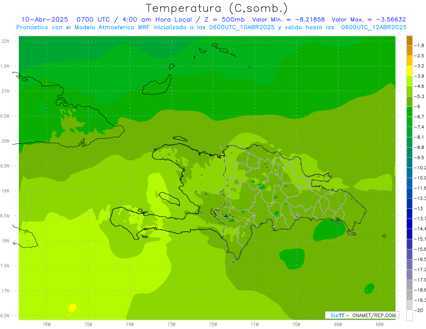Click the "76W" longitude axis label

pos(47,324)
